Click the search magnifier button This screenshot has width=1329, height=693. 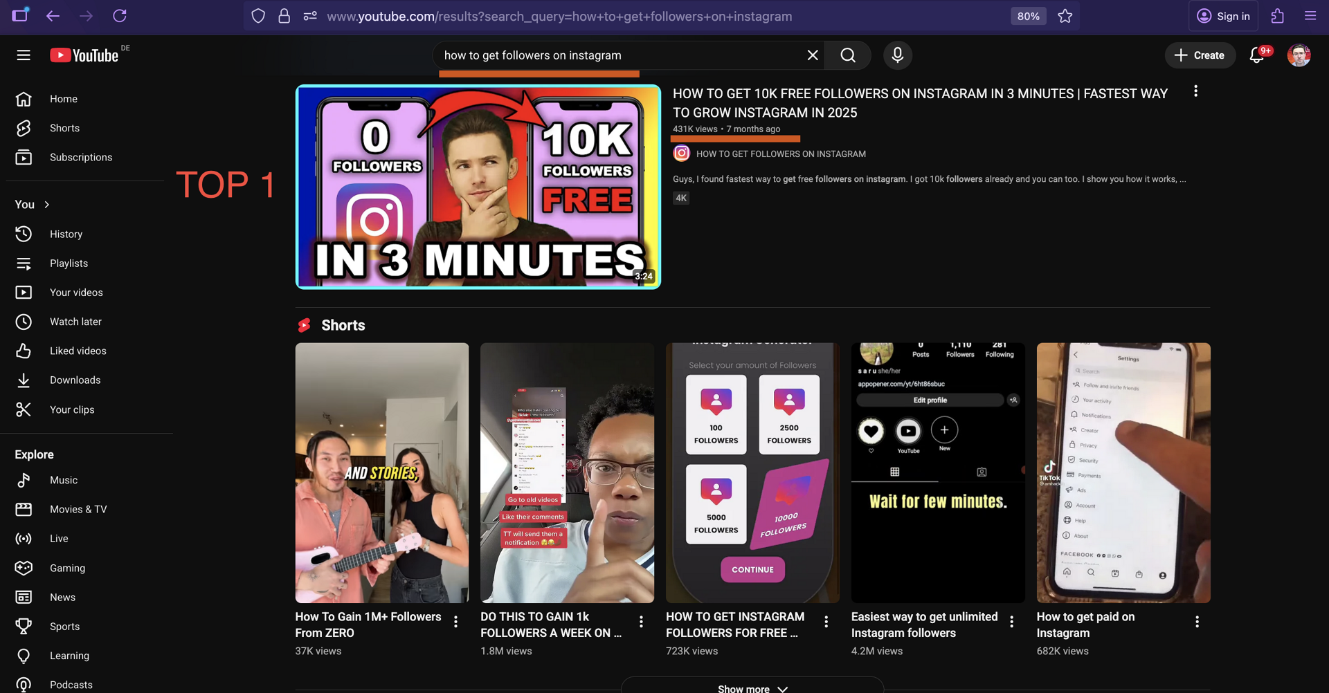pos(848,55)
